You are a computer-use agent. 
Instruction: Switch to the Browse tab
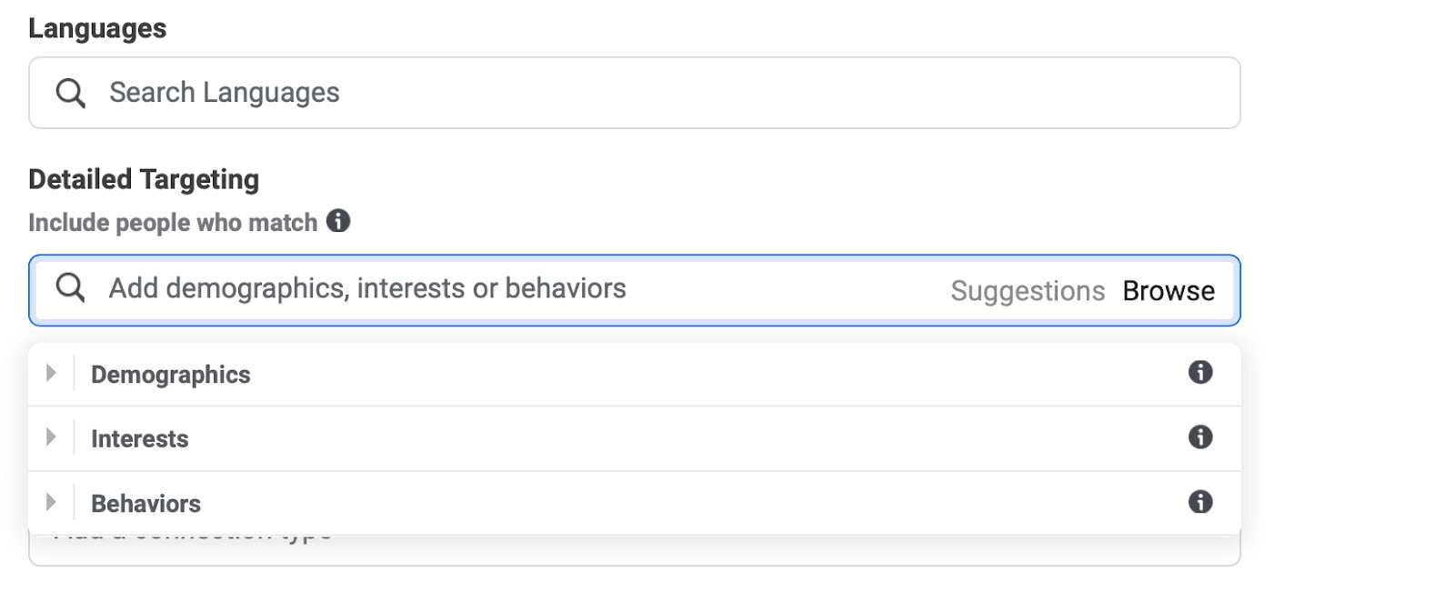[1169, 291]
